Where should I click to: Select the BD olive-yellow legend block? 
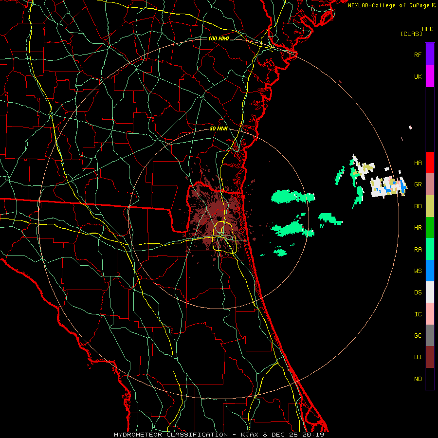click(430, 206)
